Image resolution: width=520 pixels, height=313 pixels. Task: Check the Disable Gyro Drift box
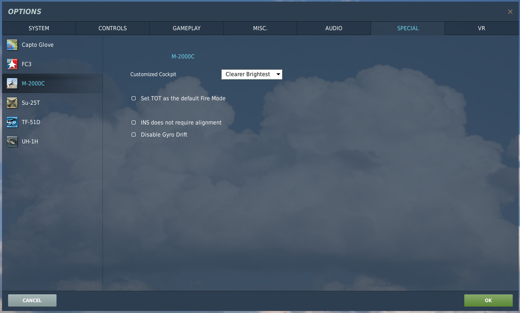coord(134,135)
